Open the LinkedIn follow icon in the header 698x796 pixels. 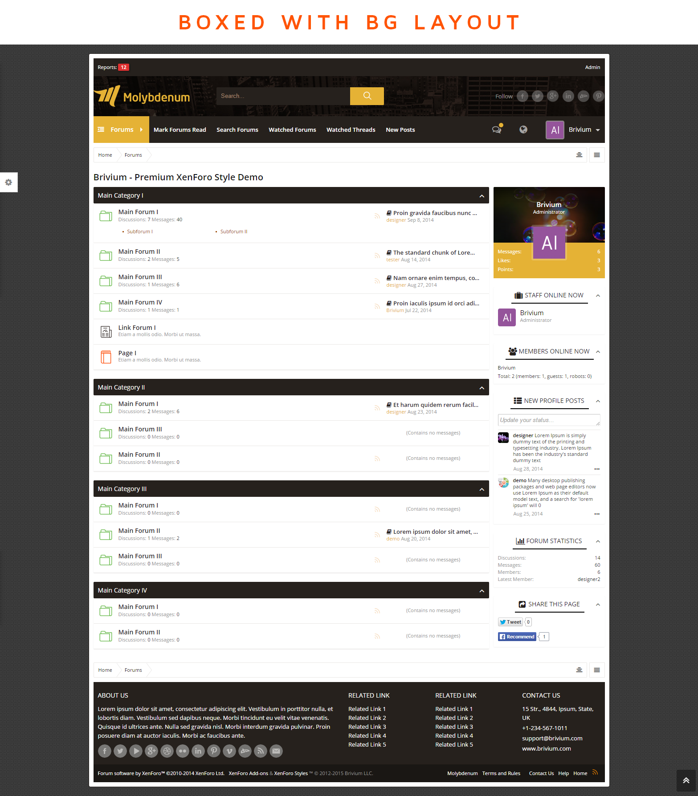coord(568,96)
